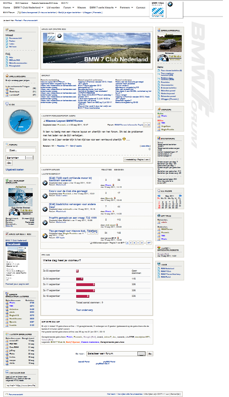
Task: Click the Za 11 september poll bar
Action: [x=86, y=285]
